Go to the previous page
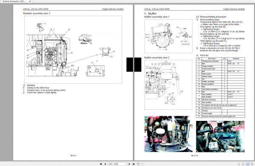Screen dimensions: 255x166 105,164
